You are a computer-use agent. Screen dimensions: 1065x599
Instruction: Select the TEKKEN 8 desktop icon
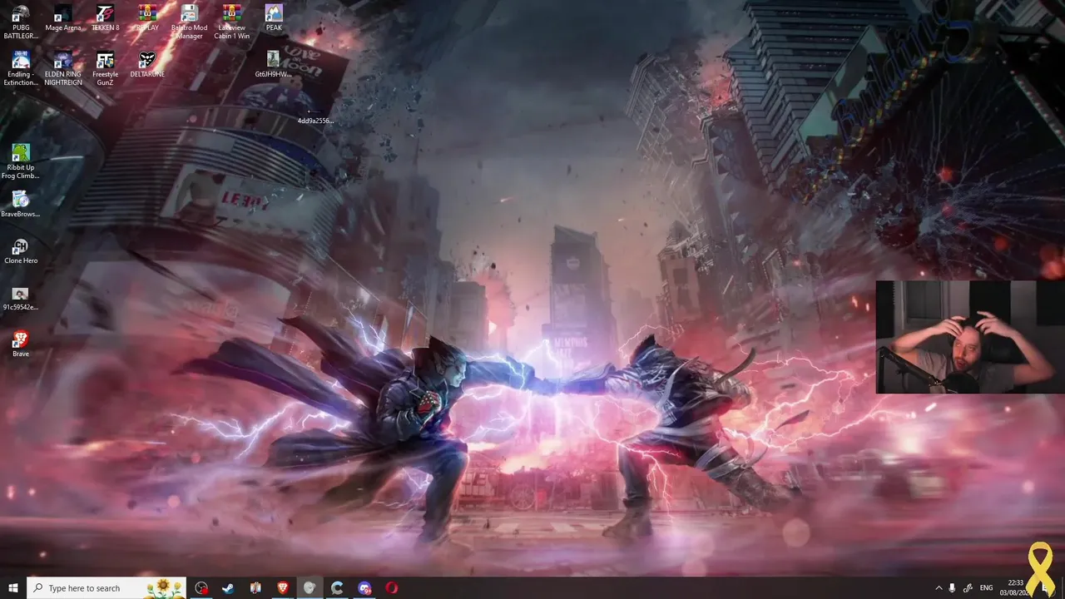click(105, 18)
